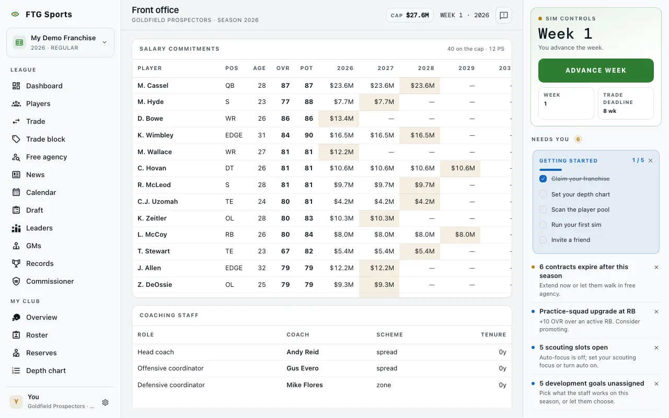Tick the Scan the player pool checkbox
The width and height of the screenshot is (669, 418).
(x=543, y=209)
